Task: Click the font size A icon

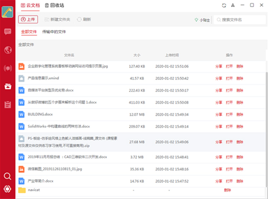Action: click(233, 5)
